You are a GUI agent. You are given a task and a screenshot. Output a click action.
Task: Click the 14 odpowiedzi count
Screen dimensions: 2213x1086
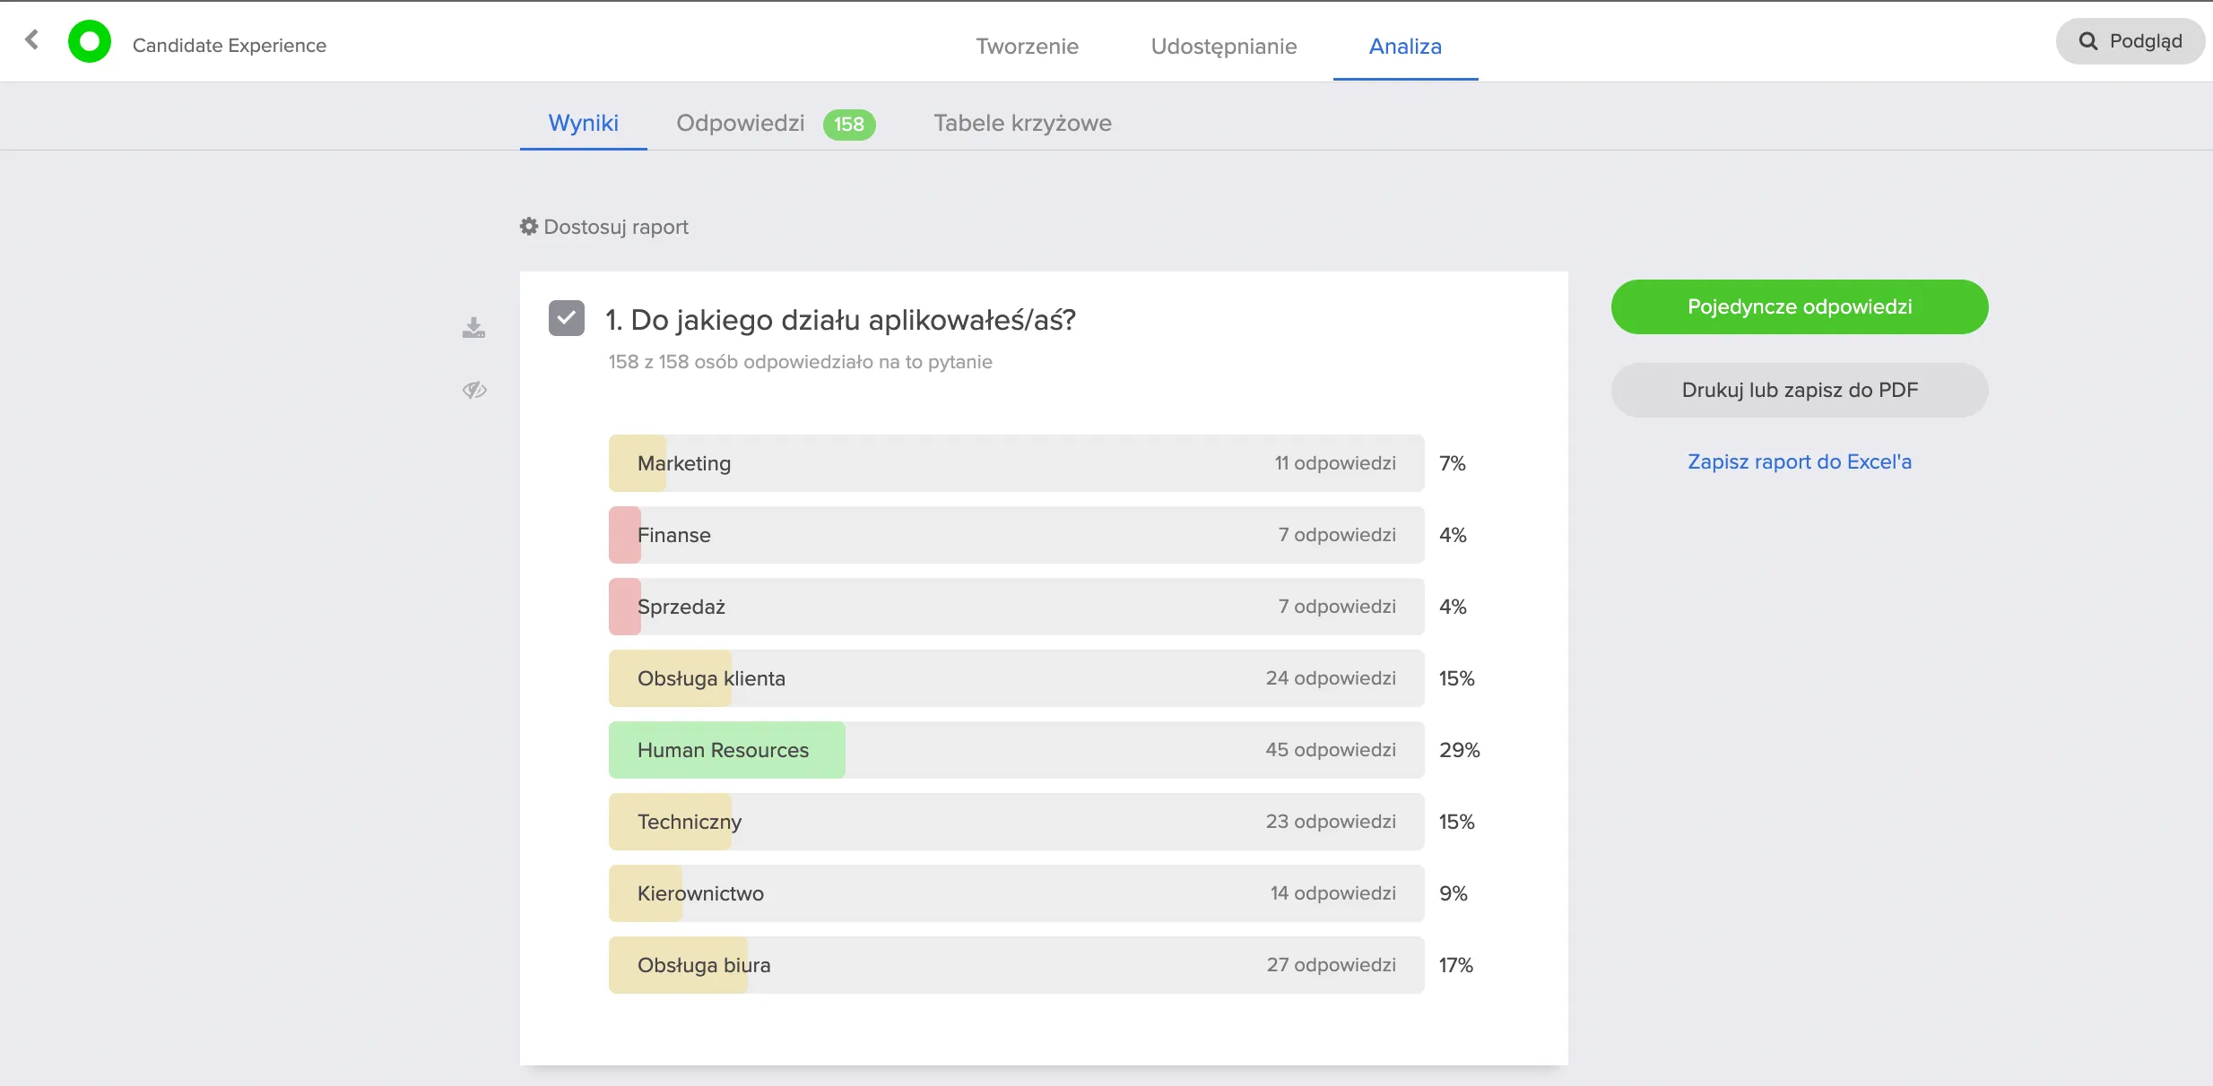coord(1333,893)
